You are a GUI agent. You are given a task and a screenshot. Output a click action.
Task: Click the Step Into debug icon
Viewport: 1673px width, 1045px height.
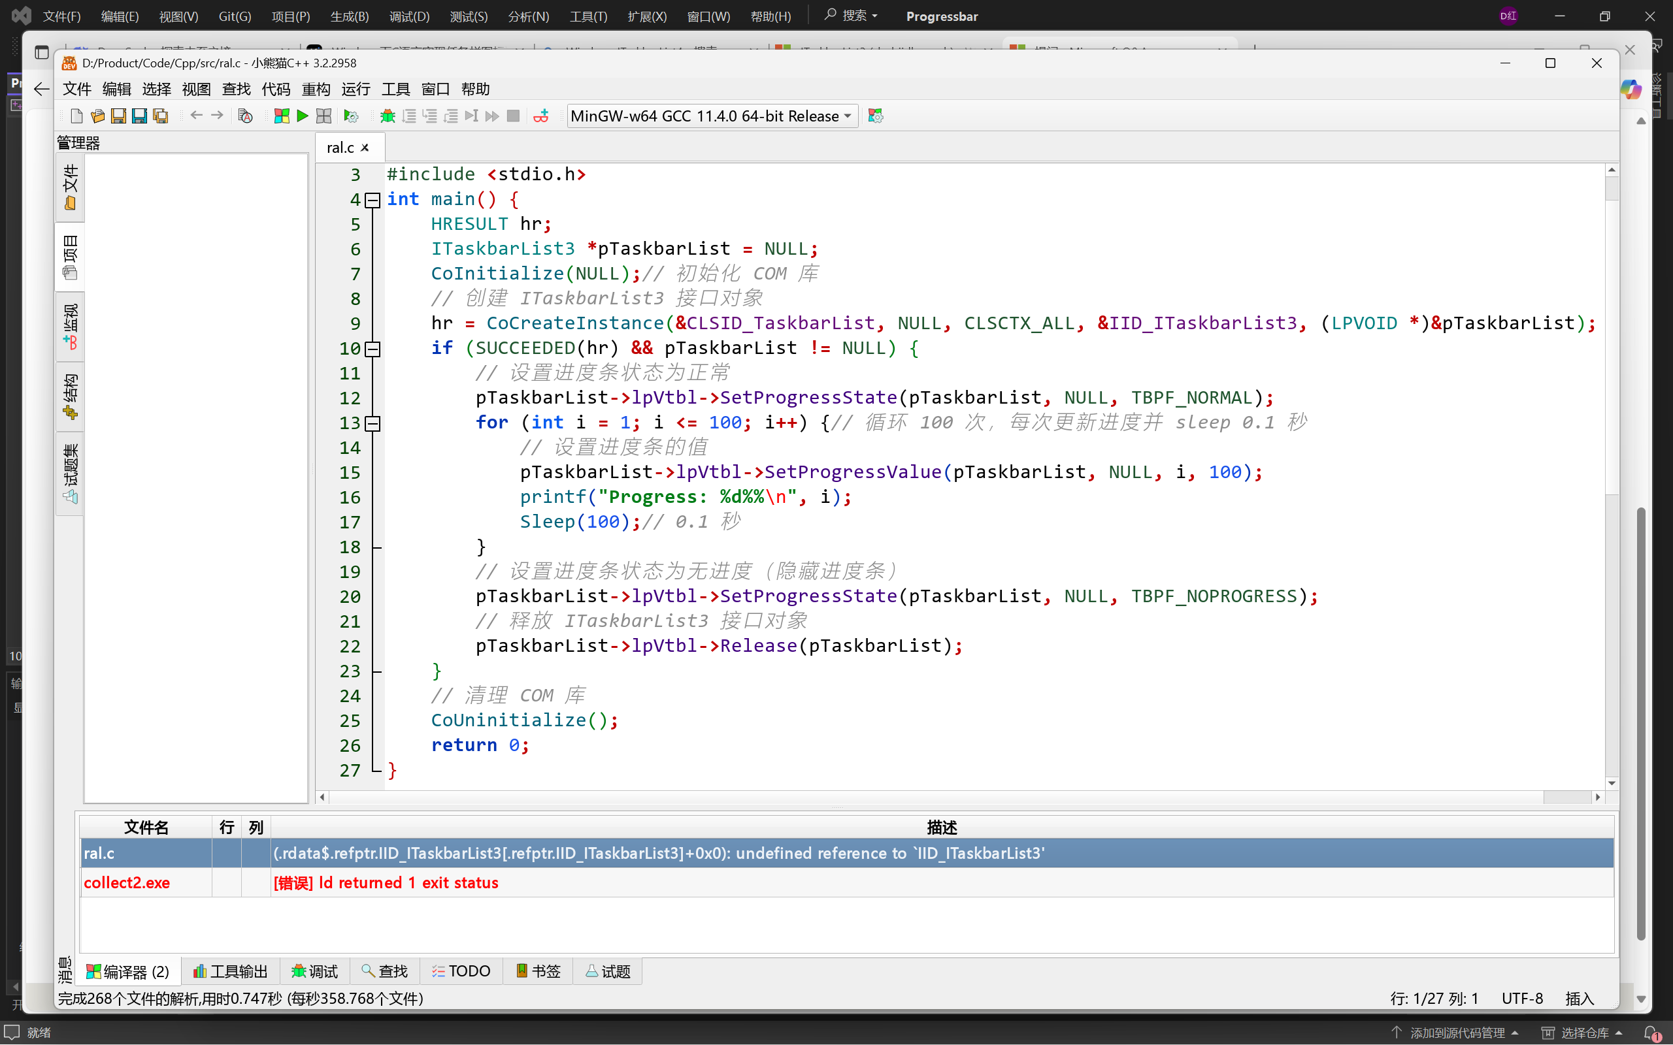[430, 116]
